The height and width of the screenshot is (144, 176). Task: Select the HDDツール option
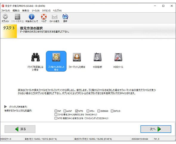click(x=118, y=60)
